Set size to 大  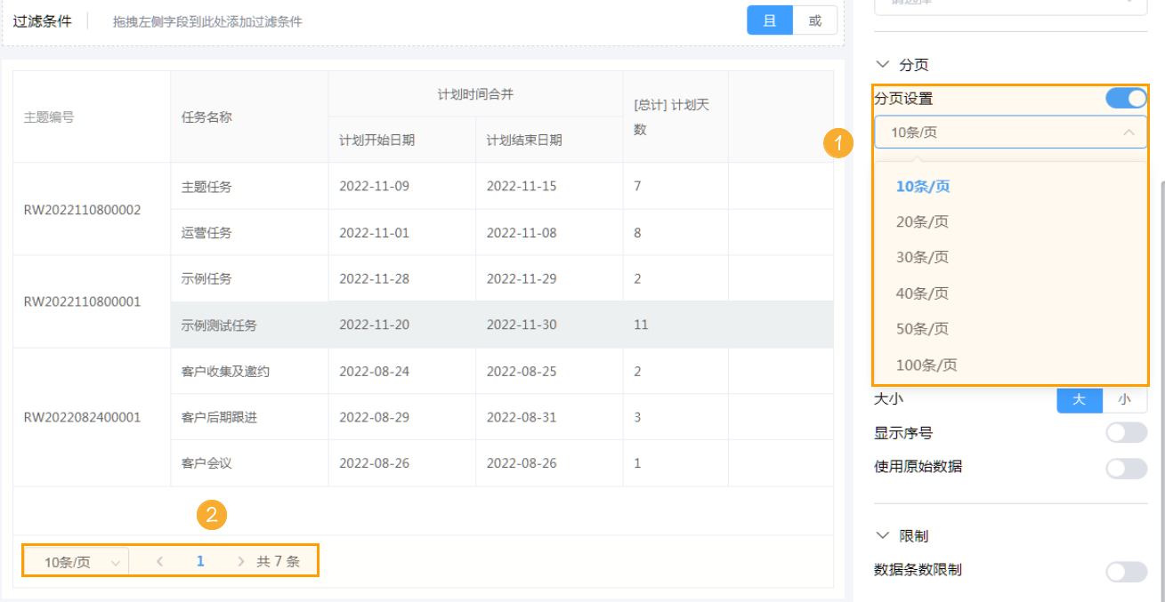(1080, 399)
